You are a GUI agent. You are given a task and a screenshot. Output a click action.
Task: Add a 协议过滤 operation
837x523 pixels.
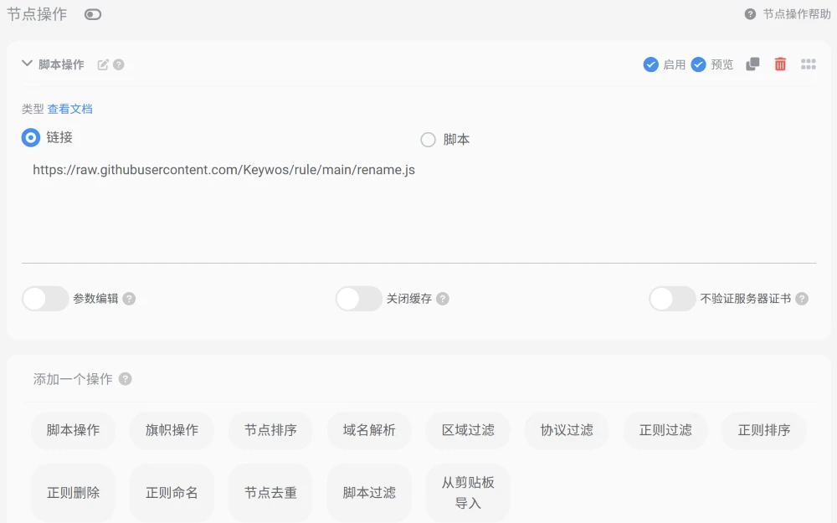pos(567,430)
